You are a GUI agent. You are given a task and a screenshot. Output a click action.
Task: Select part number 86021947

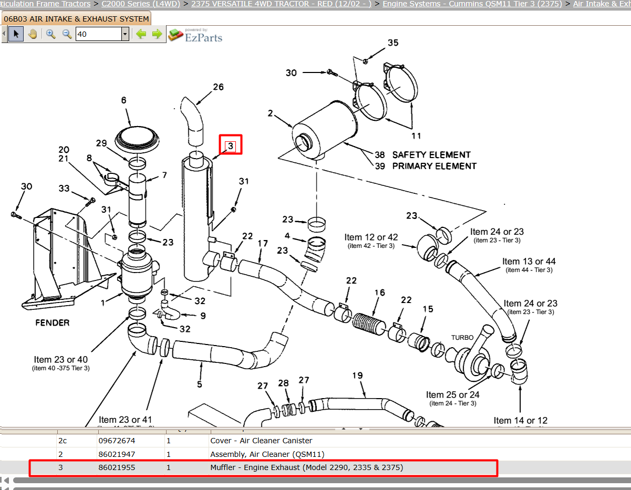117,454
